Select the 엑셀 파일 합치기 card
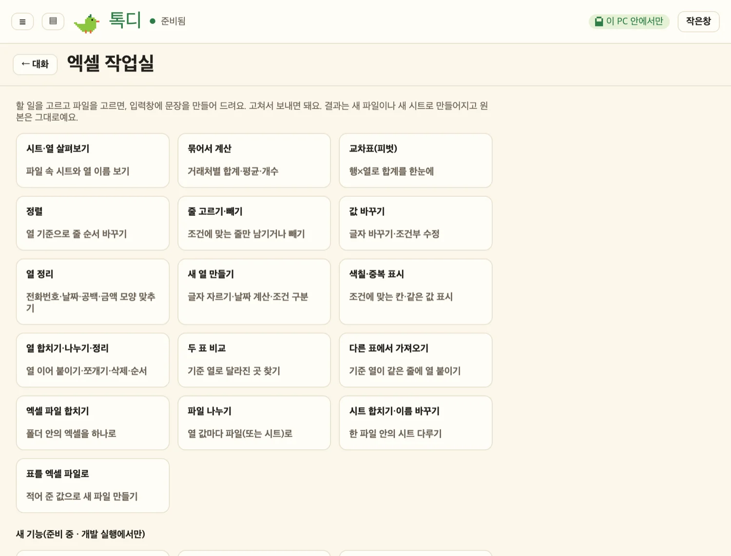 tap(93, 423)
